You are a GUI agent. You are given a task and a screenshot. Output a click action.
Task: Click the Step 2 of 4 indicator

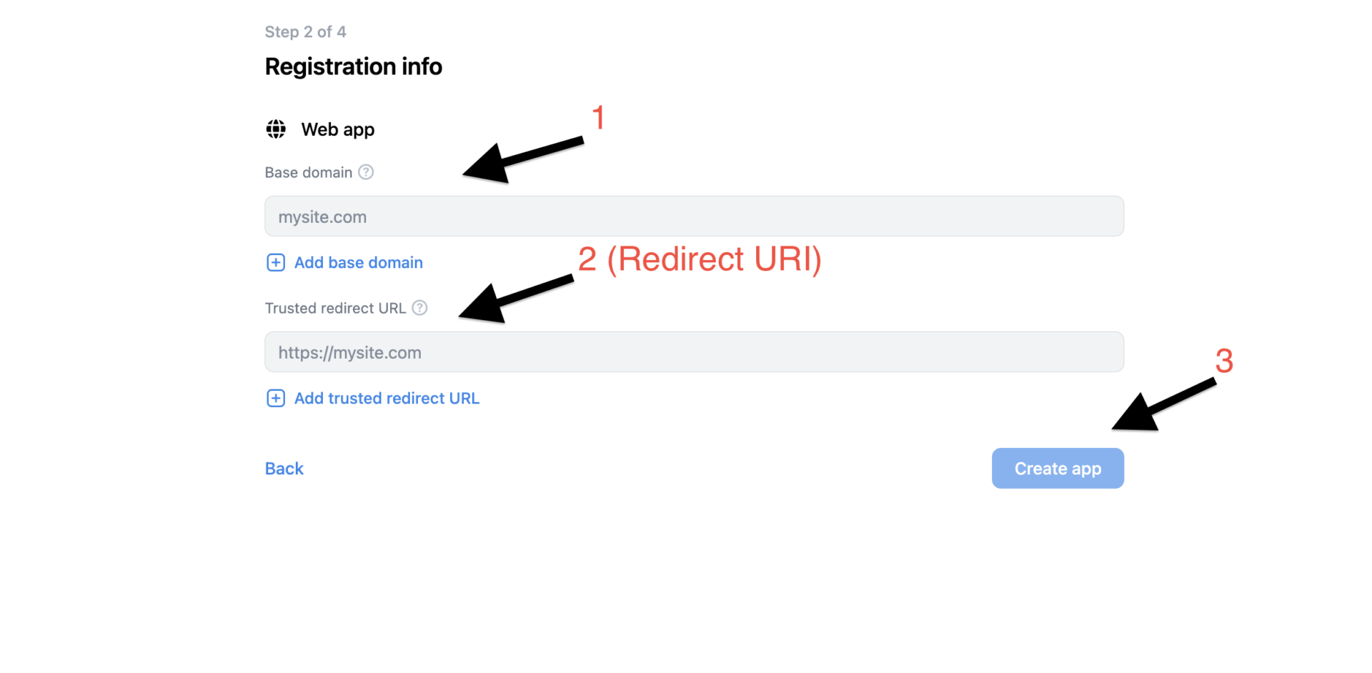tap(305, 32)
